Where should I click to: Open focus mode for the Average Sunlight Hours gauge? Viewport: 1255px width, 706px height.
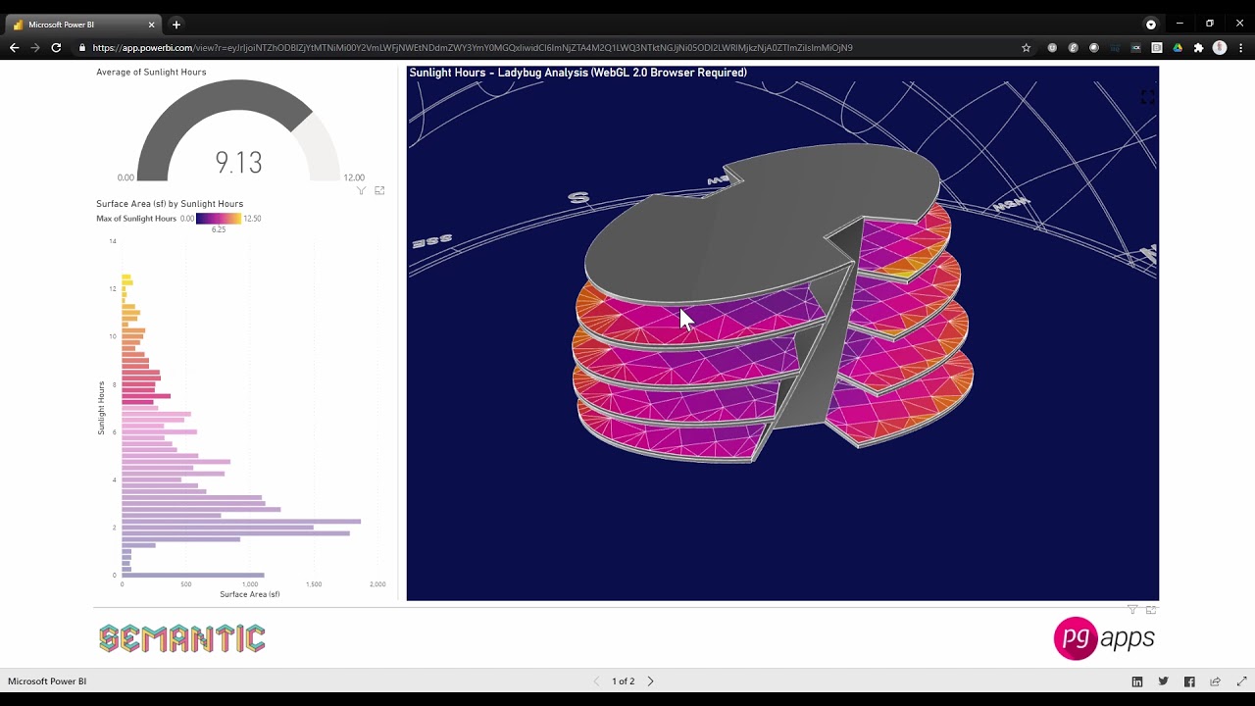tap(379, 190)
